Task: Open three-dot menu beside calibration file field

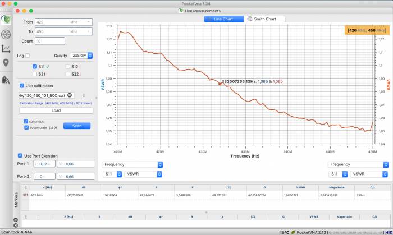Action: (84, 95)
